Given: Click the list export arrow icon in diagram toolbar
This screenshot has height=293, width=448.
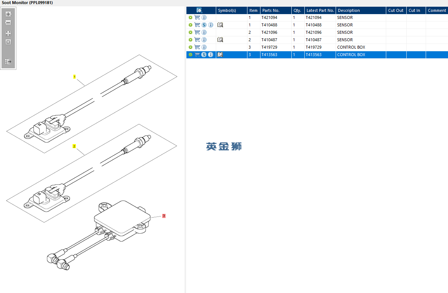Looking at the screenshot, I should click(8, 61).
